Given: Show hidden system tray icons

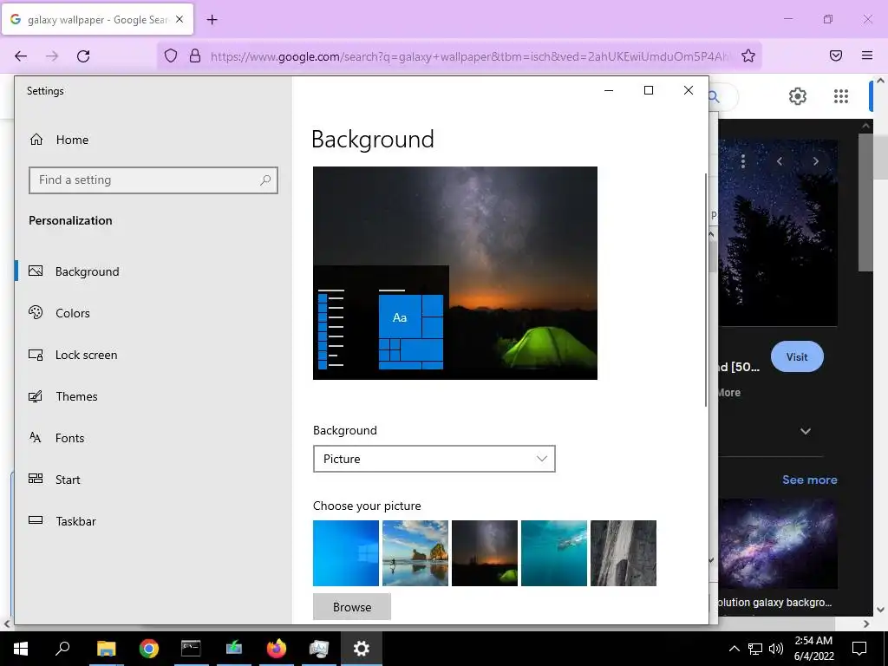Looking at the screenshot, I should coord(734,649).
